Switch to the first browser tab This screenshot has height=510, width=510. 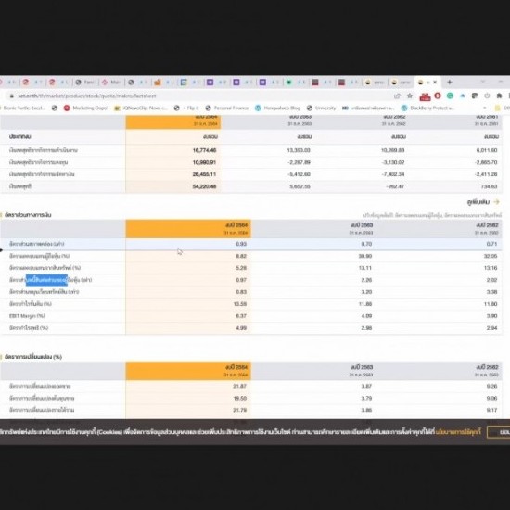tap(8, 83)
